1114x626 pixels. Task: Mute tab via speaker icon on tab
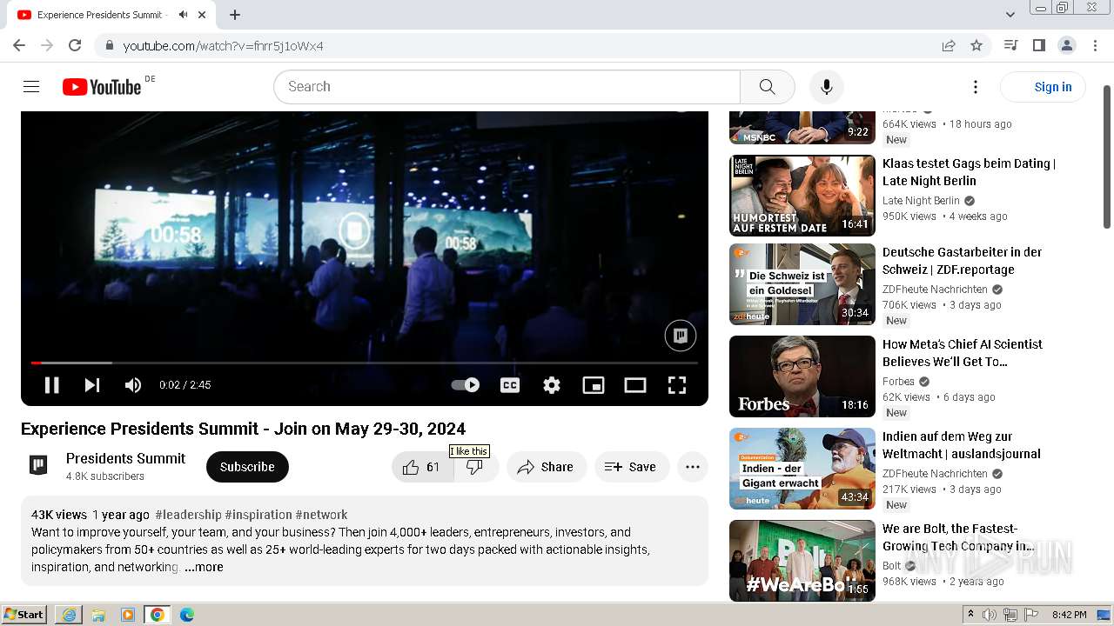coord(183,15)
